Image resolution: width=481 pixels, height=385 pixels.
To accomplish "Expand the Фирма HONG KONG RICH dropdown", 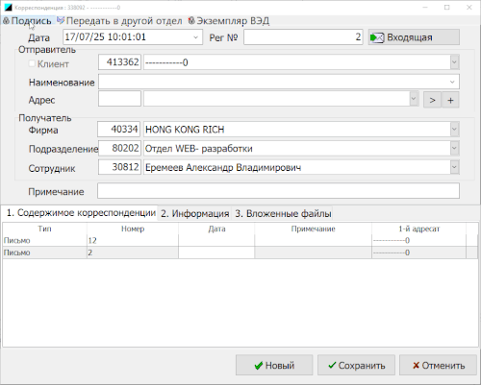I will point(454,130).
